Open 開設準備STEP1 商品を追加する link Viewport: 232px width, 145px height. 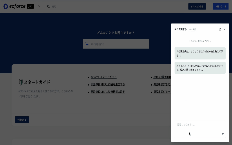click(108, 85)
